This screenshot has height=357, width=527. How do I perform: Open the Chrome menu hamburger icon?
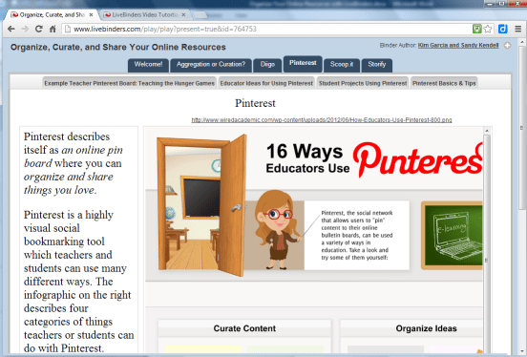(517, 29)
